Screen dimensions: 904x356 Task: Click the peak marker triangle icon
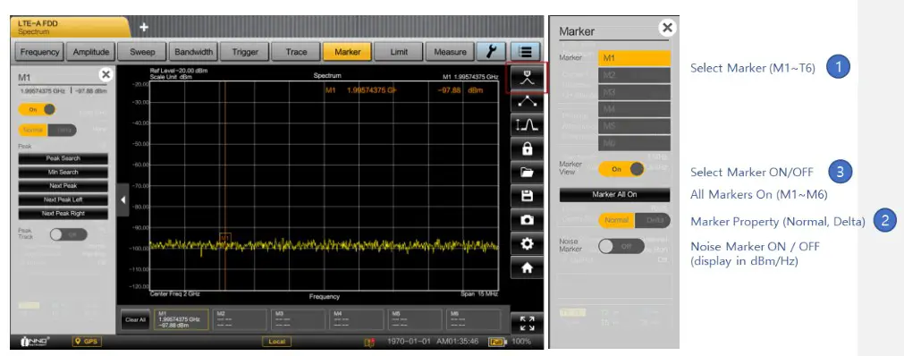(x=527, y=101)
